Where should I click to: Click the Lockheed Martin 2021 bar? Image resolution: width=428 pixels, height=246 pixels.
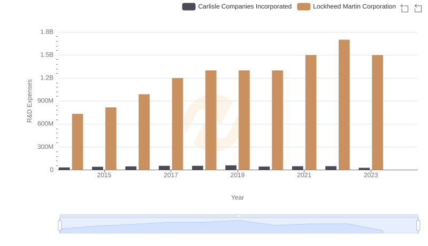click(311, 113)
